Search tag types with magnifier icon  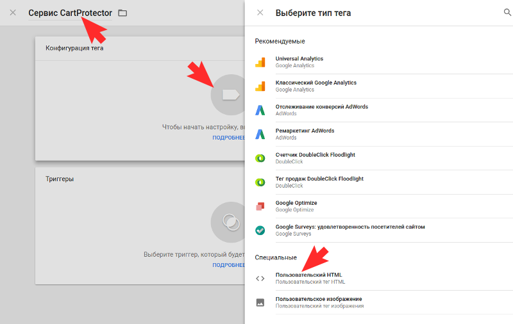coord(507,12)
